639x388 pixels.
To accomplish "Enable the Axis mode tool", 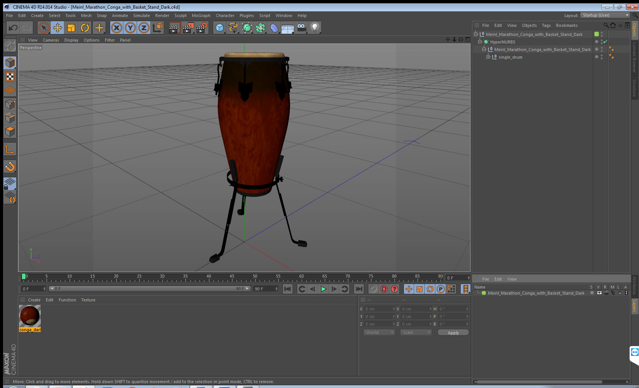I will pyautogui.click(x=10, y=149).
